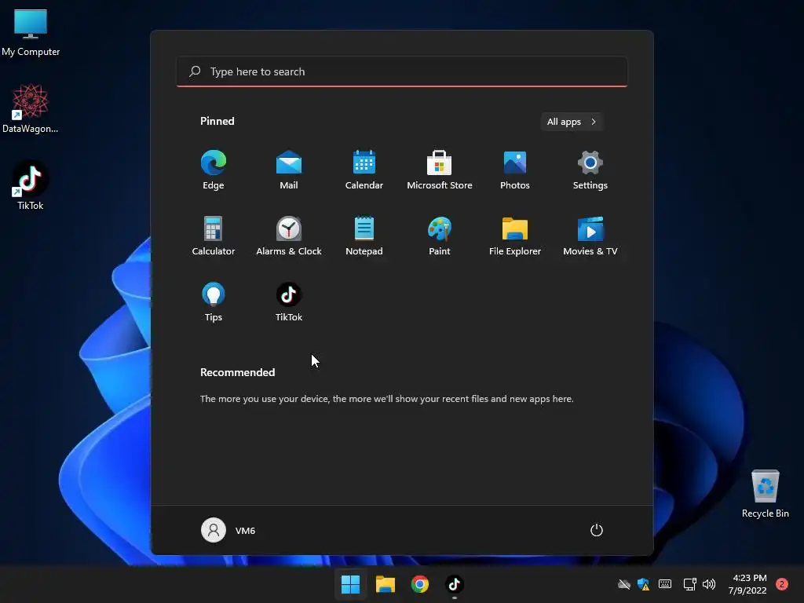804x603 pixels.
Task: Open File Explorer in the pinned grid
Action: [515, 236]
